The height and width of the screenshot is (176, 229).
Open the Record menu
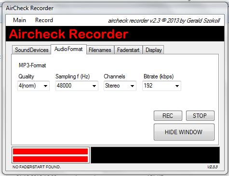click(x=44, y=20)
